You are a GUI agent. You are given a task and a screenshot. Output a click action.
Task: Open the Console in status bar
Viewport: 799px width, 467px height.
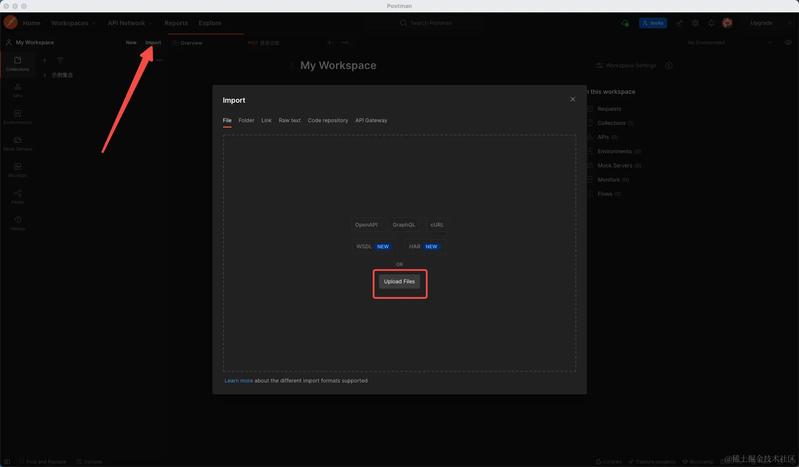[90, 462]
